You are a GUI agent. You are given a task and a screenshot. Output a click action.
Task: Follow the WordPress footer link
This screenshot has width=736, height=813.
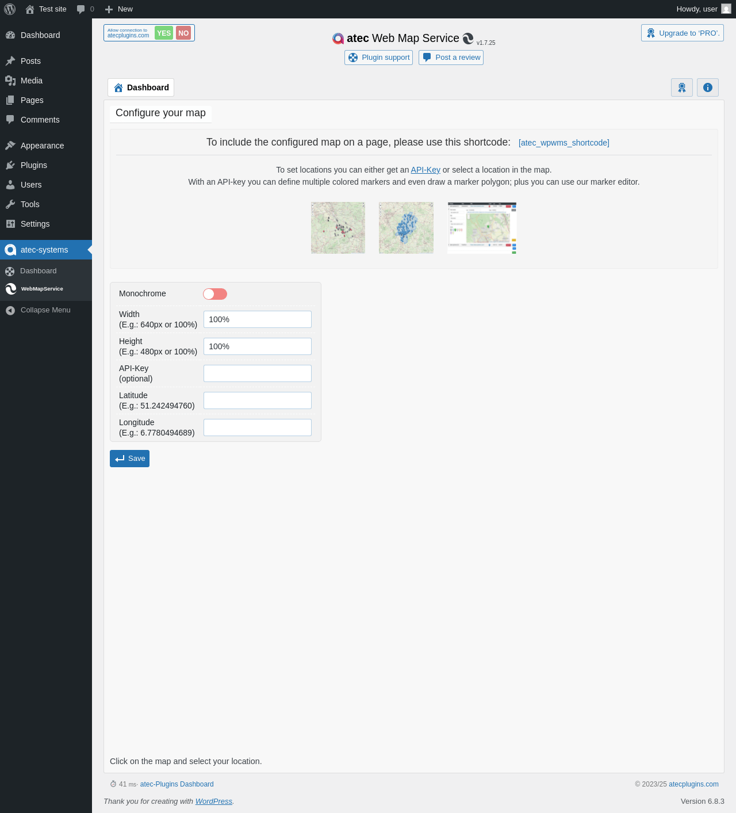click(x=213, y=801)
